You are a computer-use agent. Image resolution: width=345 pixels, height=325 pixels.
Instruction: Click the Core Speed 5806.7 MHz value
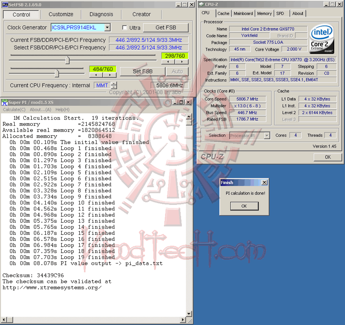(x=248, y=99)
